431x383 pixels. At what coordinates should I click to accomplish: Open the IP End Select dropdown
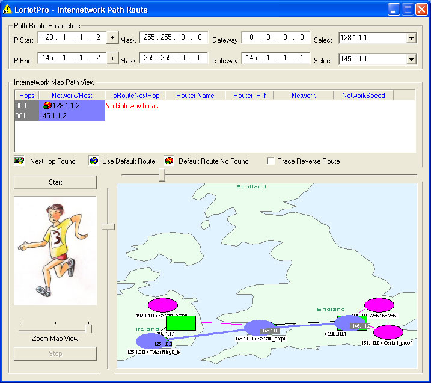[x=411, y=60]
